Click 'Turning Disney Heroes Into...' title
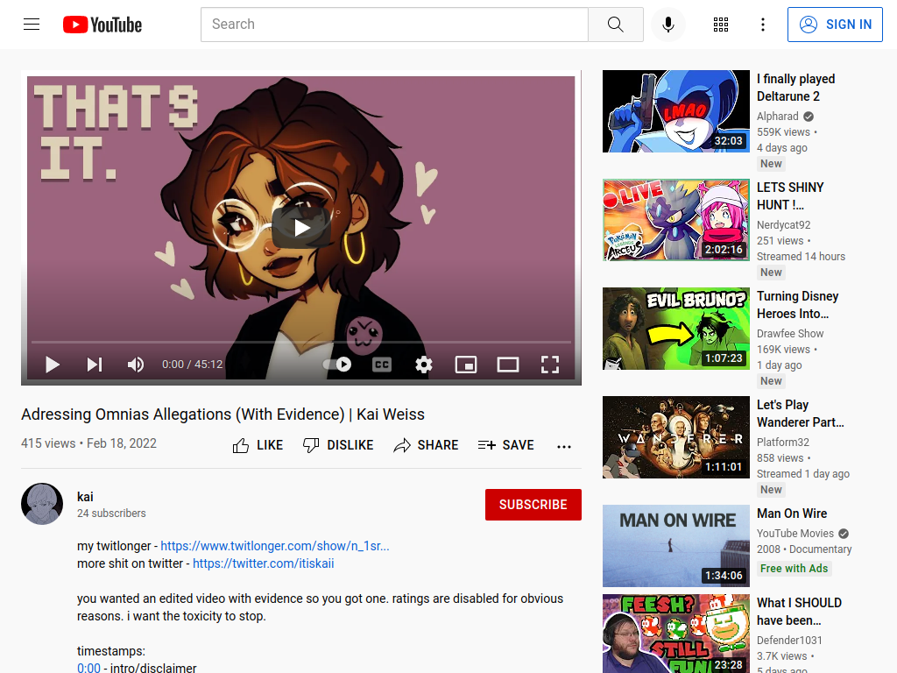This screenshot has width=897, height=673. pyautogui.click(x=797, y=305)
